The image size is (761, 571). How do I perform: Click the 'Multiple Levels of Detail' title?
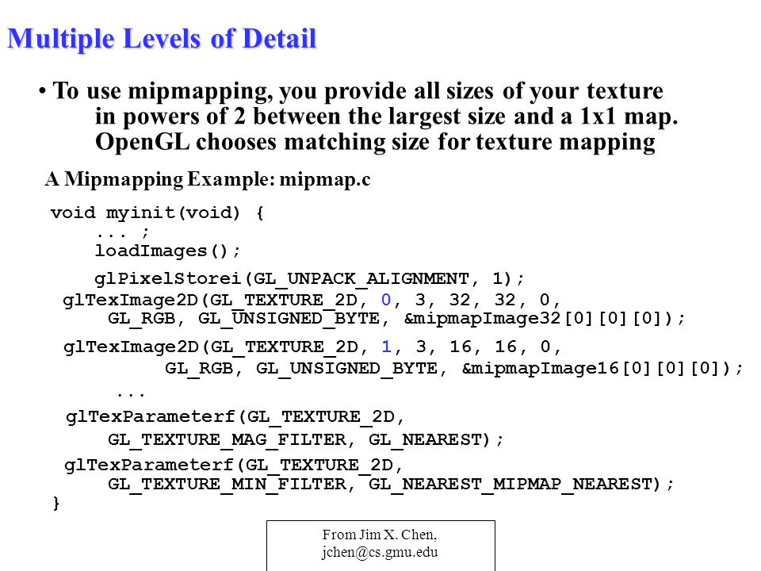tap(162, 39)
